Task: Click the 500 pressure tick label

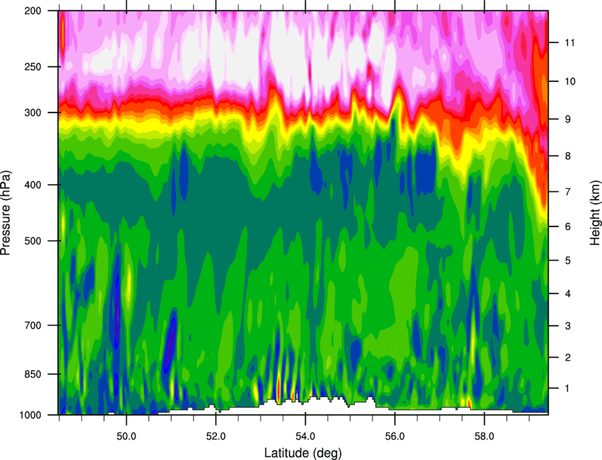Action: click(33, 241)
